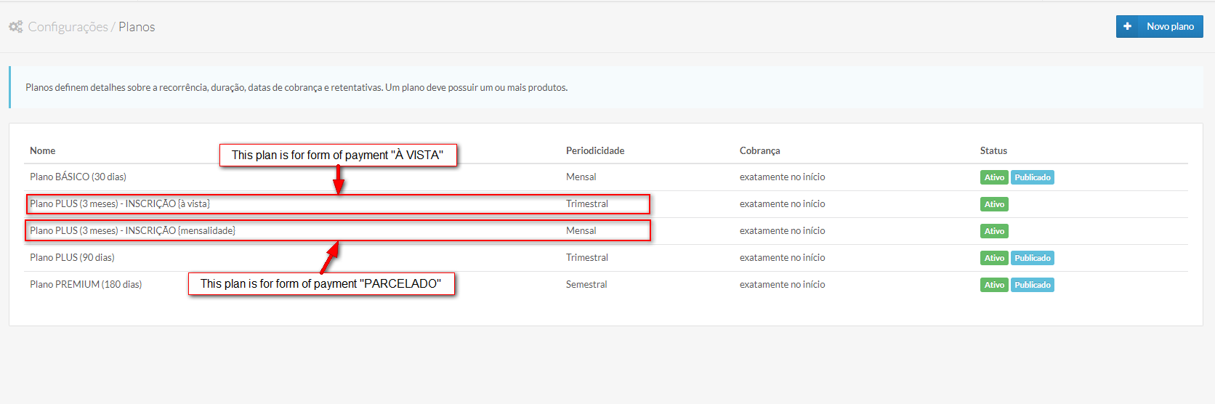Open Plano PLUS INSCRIÇÃO {à vista}
This screenshot has width=1215, height=404.
(x=120, y=204)
